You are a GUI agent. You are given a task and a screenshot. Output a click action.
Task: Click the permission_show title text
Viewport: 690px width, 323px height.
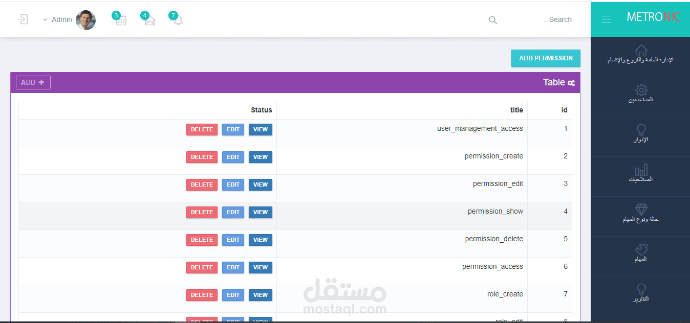point(495,212)
